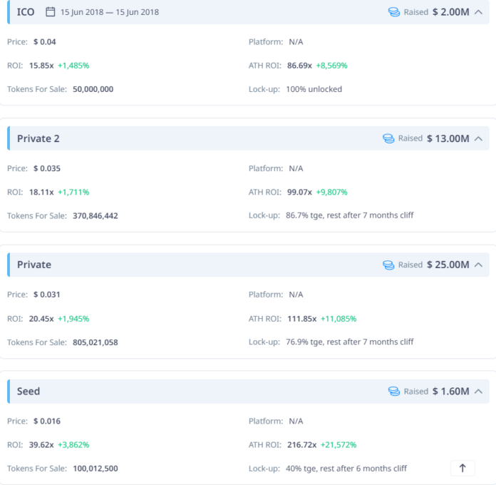Click the coins icon in Private 2 header
The width and height of the screenshot is (496, 485).
click(388, 138)
